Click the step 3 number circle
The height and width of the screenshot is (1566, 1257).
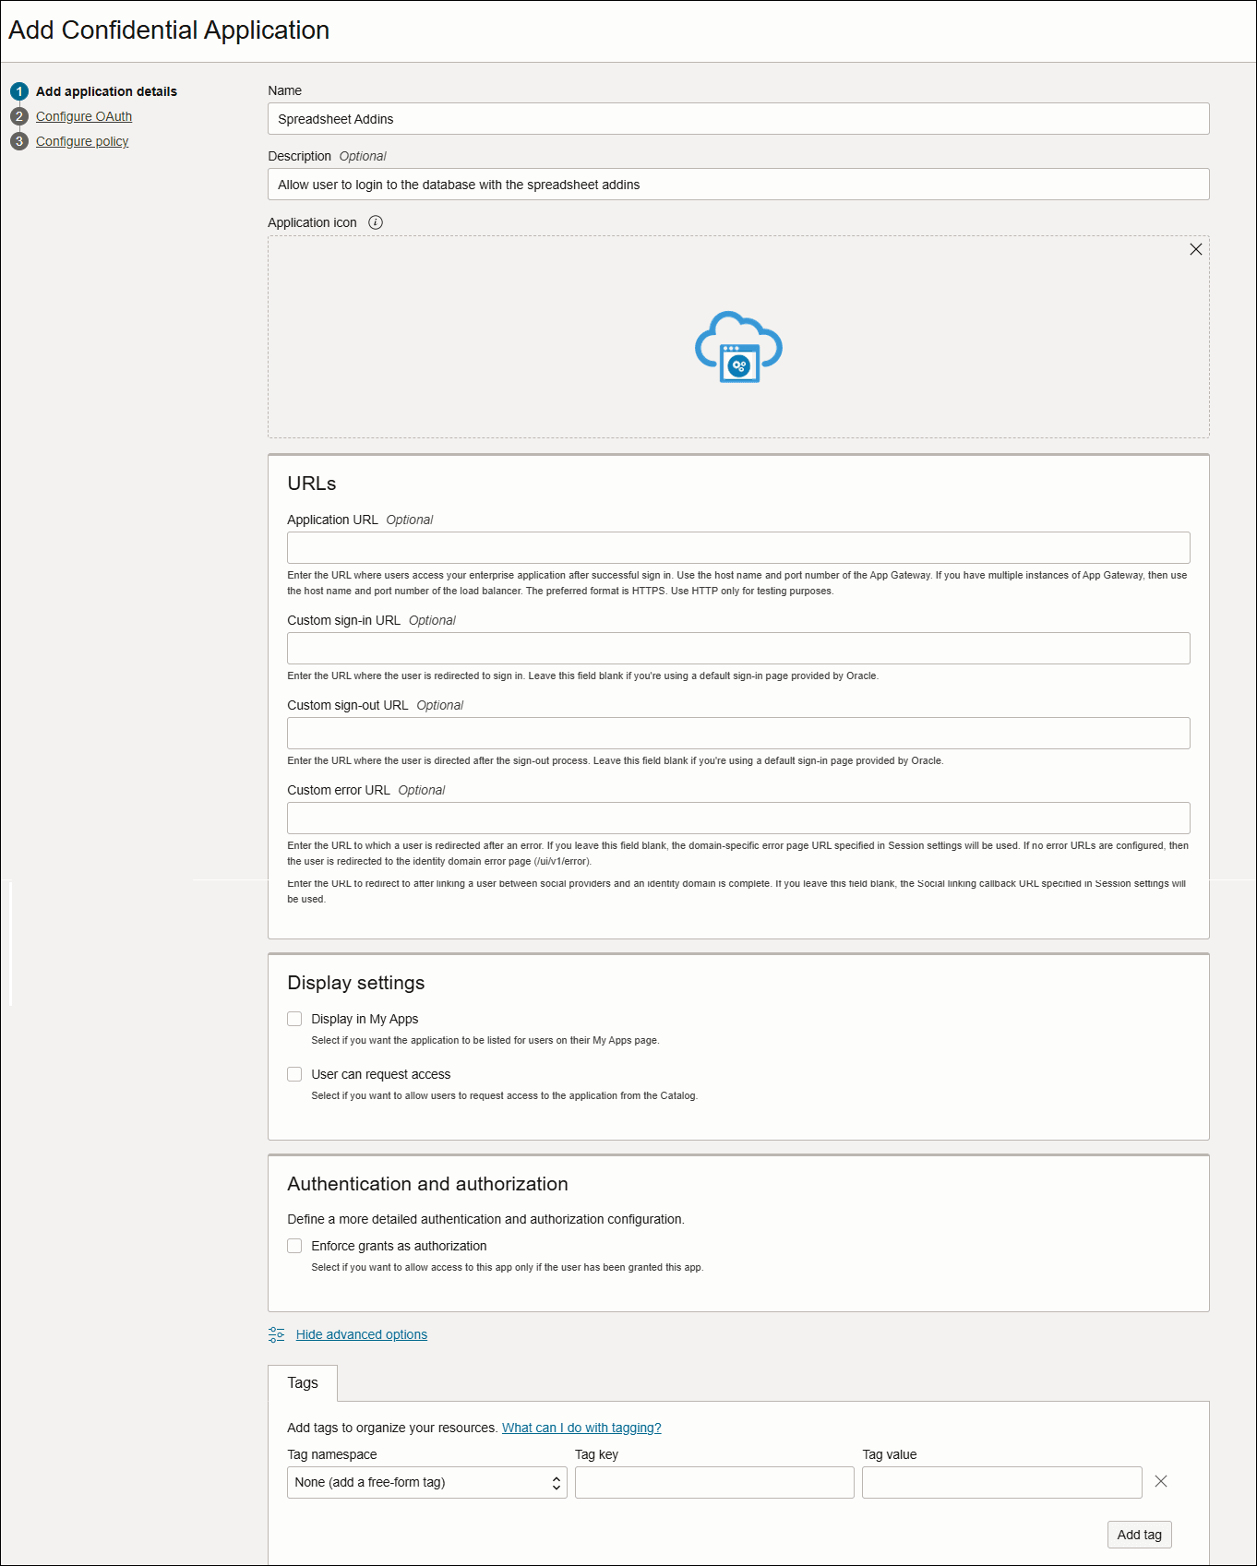(x=19, y=141)
